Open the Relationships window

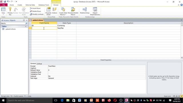[x=85, y=11]
